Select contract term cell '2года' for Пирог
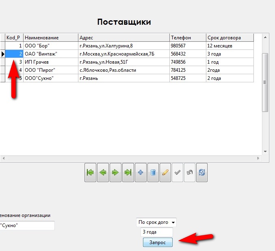 (230, 70)
